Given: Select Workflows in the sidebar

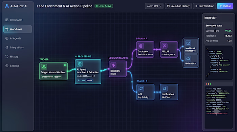Looking at the screenshot, I should click(x=18, y=29).
